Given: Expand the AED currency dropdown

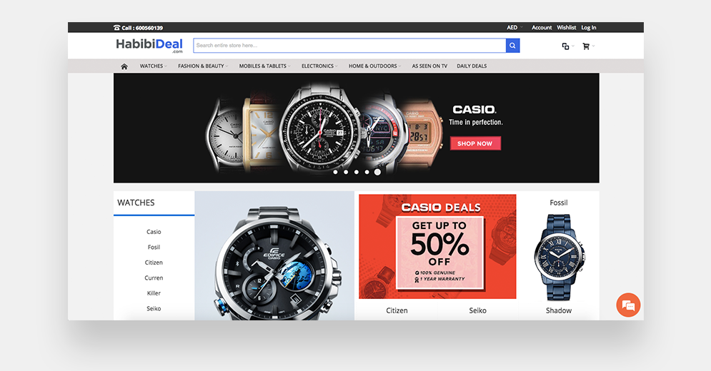Looking at the screenshot, I should click(x=514, y=28).
